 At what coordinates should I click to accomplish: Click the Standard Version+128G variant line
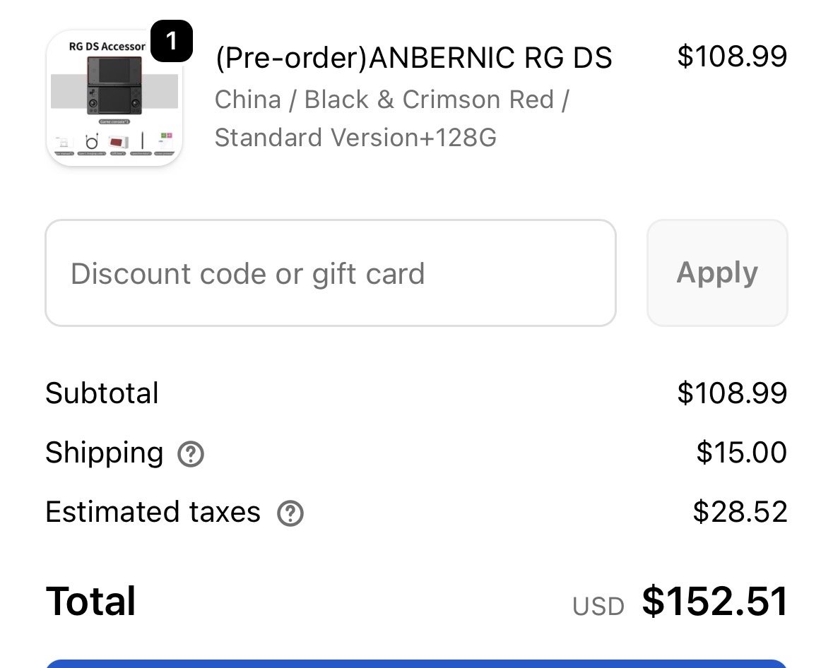click(x=355, y=137)
